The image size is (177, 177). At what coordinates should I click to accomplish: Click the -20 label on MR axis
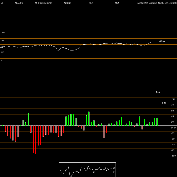point(173,133)
